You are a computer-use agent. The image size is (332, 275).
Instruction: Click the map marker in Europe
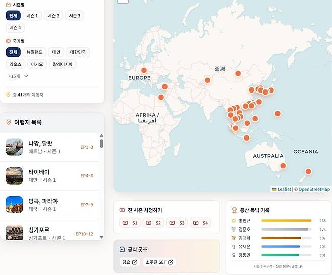pyautogui.click(x=144, y=71)
